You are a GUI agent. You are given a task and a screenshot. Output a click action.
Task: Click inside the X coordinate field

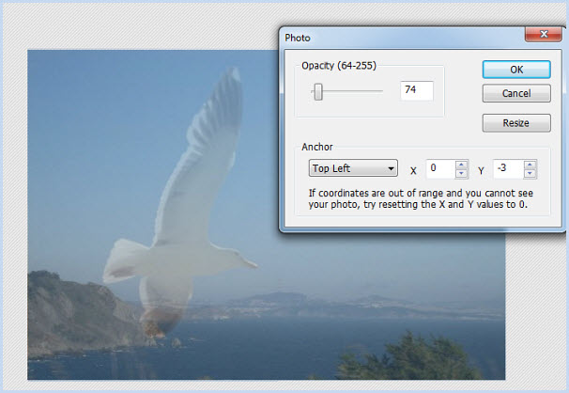(439, 169)
